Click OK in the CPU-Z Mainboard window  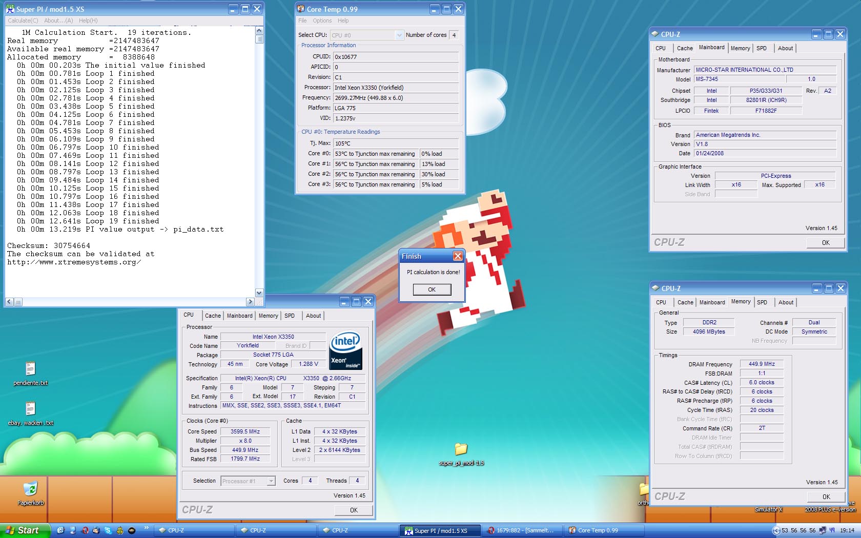[x=826, y=242]
